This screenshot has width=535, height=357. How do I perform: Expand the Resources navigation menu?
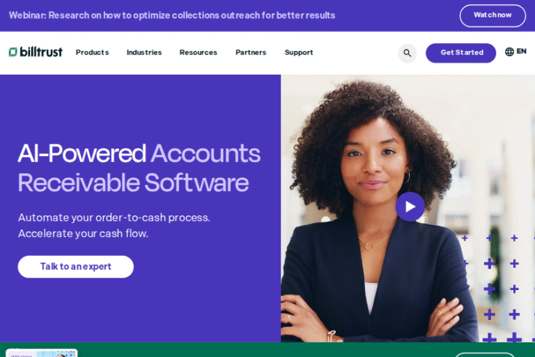[x=199, y=52]
